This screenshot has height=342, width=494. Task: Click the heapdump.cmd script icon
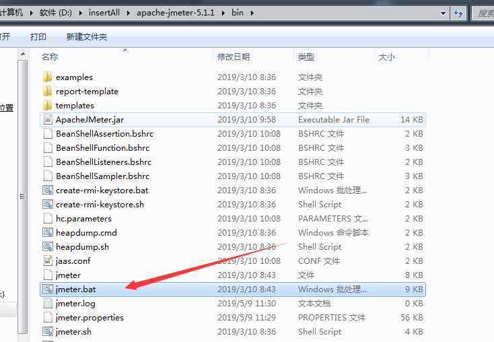pos(48,233)
